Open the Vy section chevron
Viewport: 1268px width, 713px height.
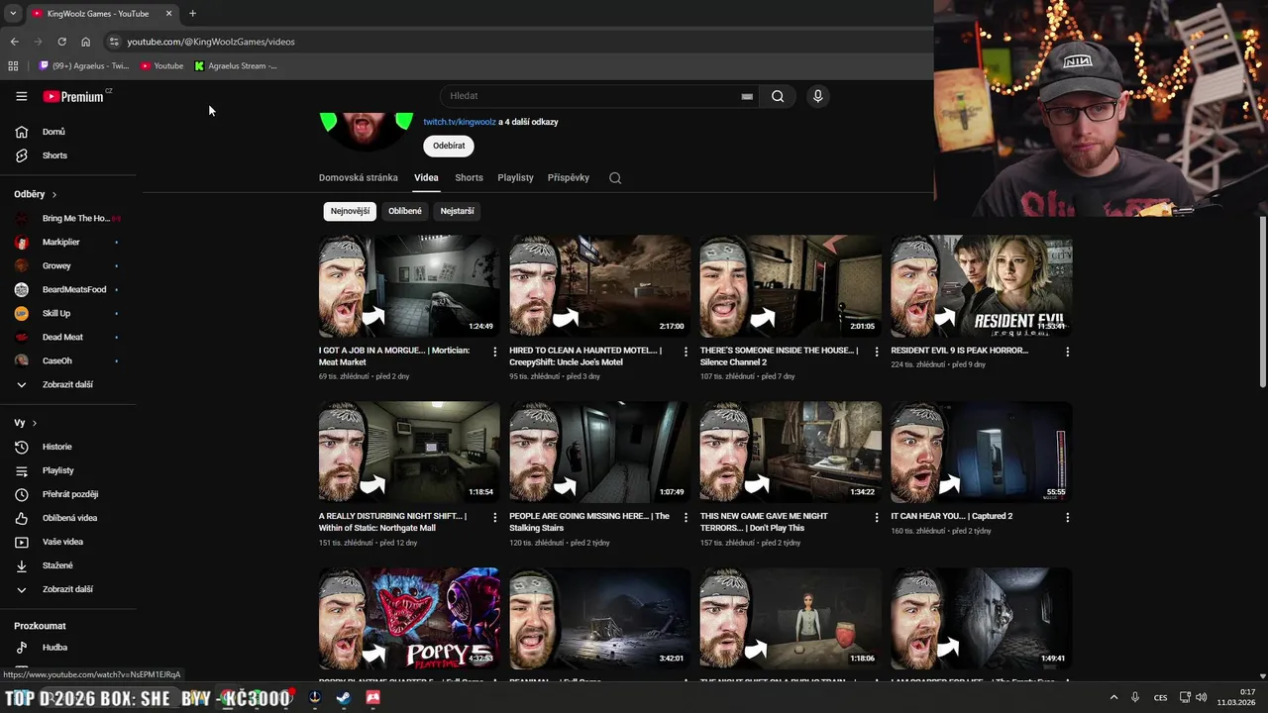[35, 424]
